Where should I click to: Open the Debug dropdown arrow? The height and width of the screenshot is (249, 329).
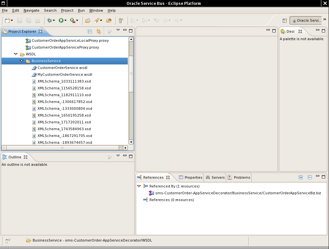54,20
